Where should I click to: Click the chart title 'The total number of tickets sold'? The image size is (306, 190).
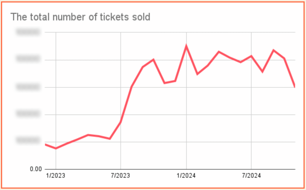pos(80,17)
